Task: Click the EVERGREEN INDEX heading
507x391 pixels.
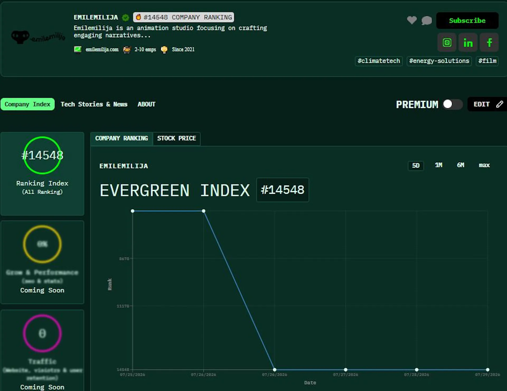Action: pyautogui.click(x=175, y=190)
